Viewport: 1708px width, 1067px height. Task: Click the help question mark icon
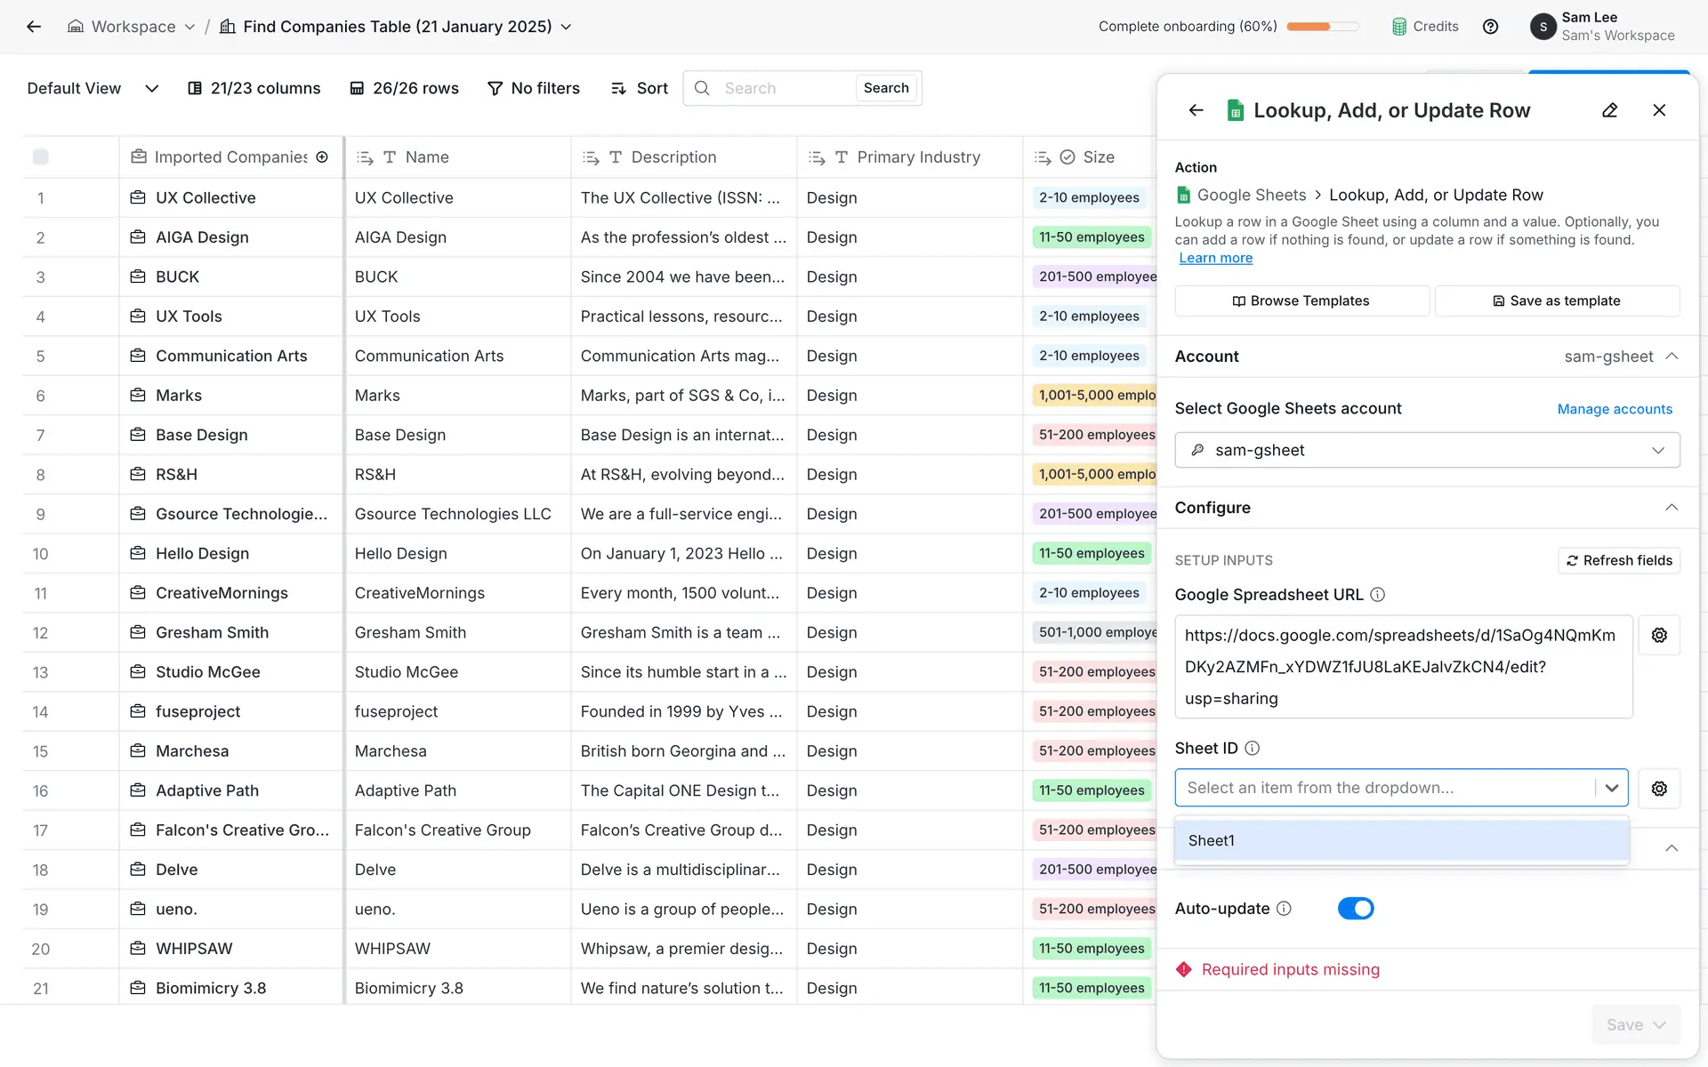point(1490,27)
